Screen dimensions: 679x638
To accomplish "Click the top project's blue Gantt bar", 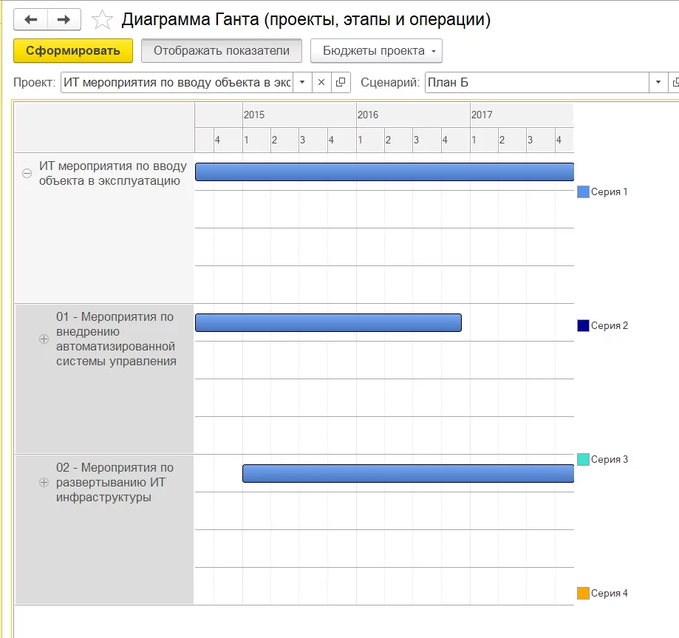I will click(x=384, y=171).
